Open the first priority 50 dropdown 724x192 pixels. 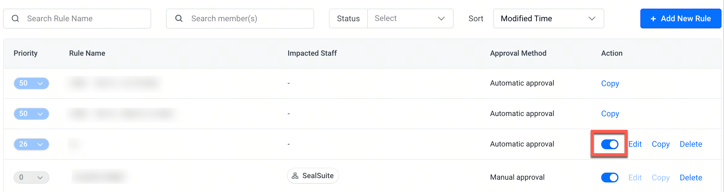pyautogui.click(x=31, y=83)
